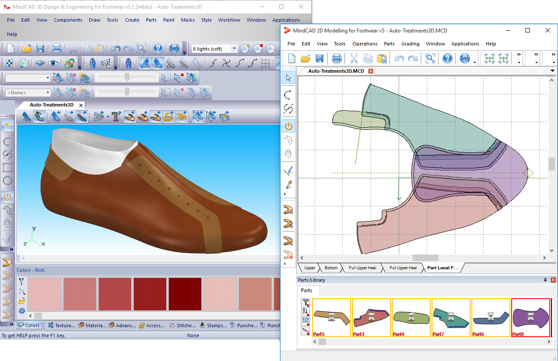Select the pencil draw tool in 2D sidebar
This screenshot has width=558, height=361.
pos(289,171)
